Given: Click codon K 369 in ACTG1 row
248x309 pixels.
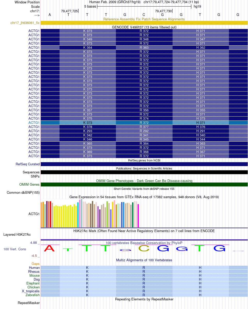Looking at the screenshot, I should click(88, 152).
